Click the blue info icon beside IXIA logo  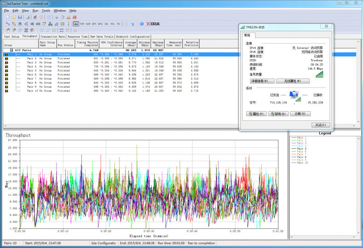pos(142,23)
